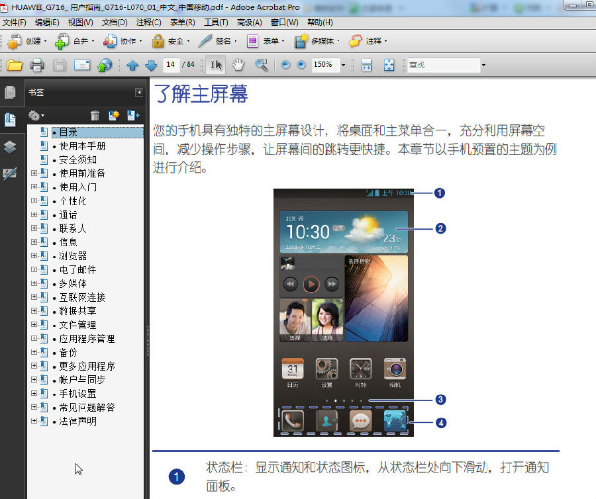Jump to the 帐户与同步 bookmark
The width and height of the screenshot is (596, 499).
pyautogui.click(x=83, y=379)
